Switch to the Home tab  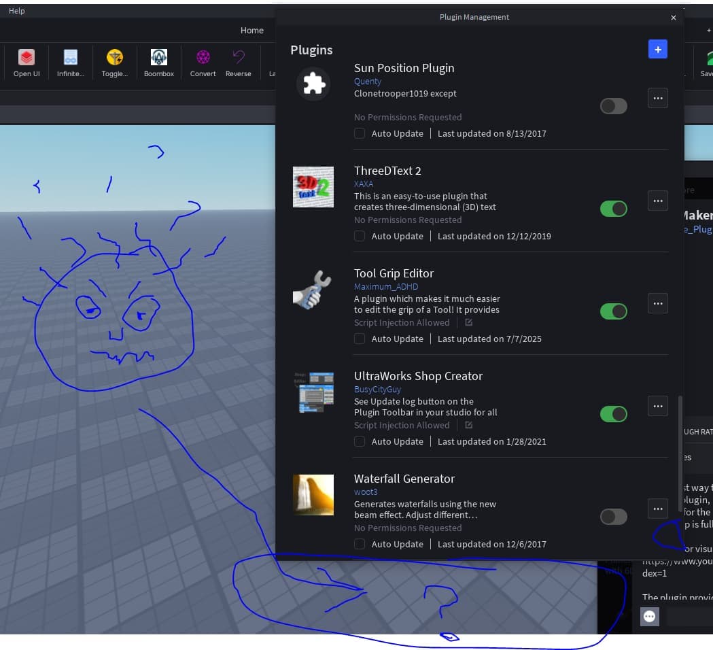point(252,30)
